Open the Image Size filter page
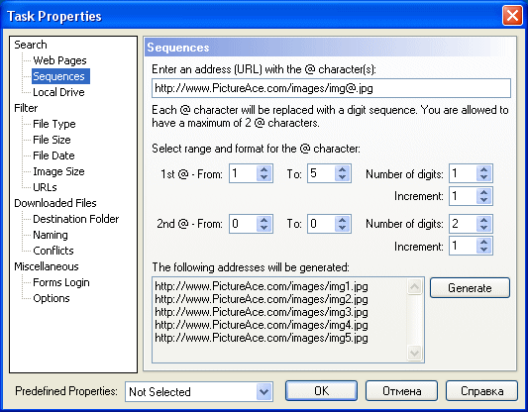528x412 pixels. 58,171
